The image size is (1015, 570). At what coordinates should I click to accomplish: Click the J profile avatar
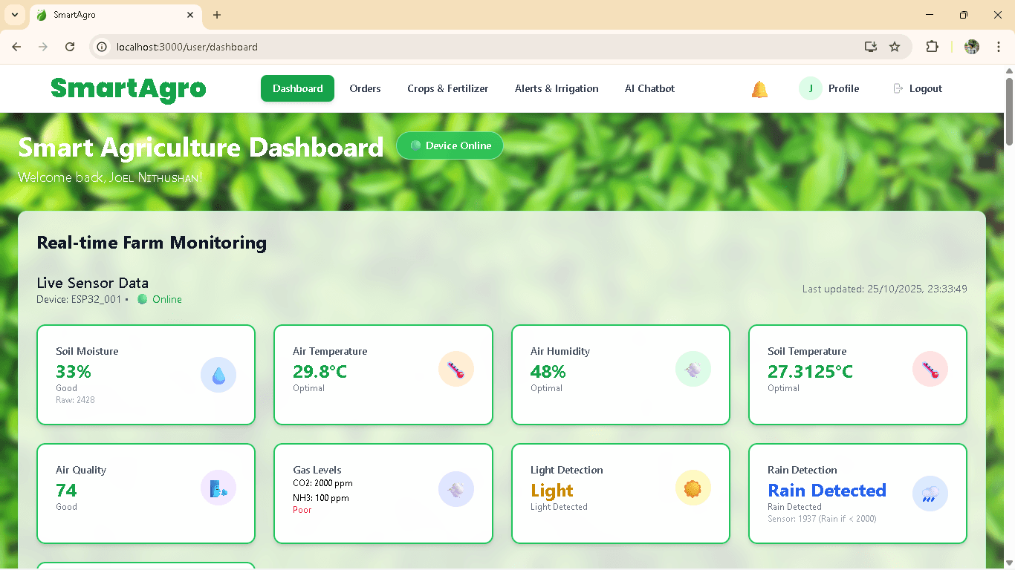coord(810,88)
